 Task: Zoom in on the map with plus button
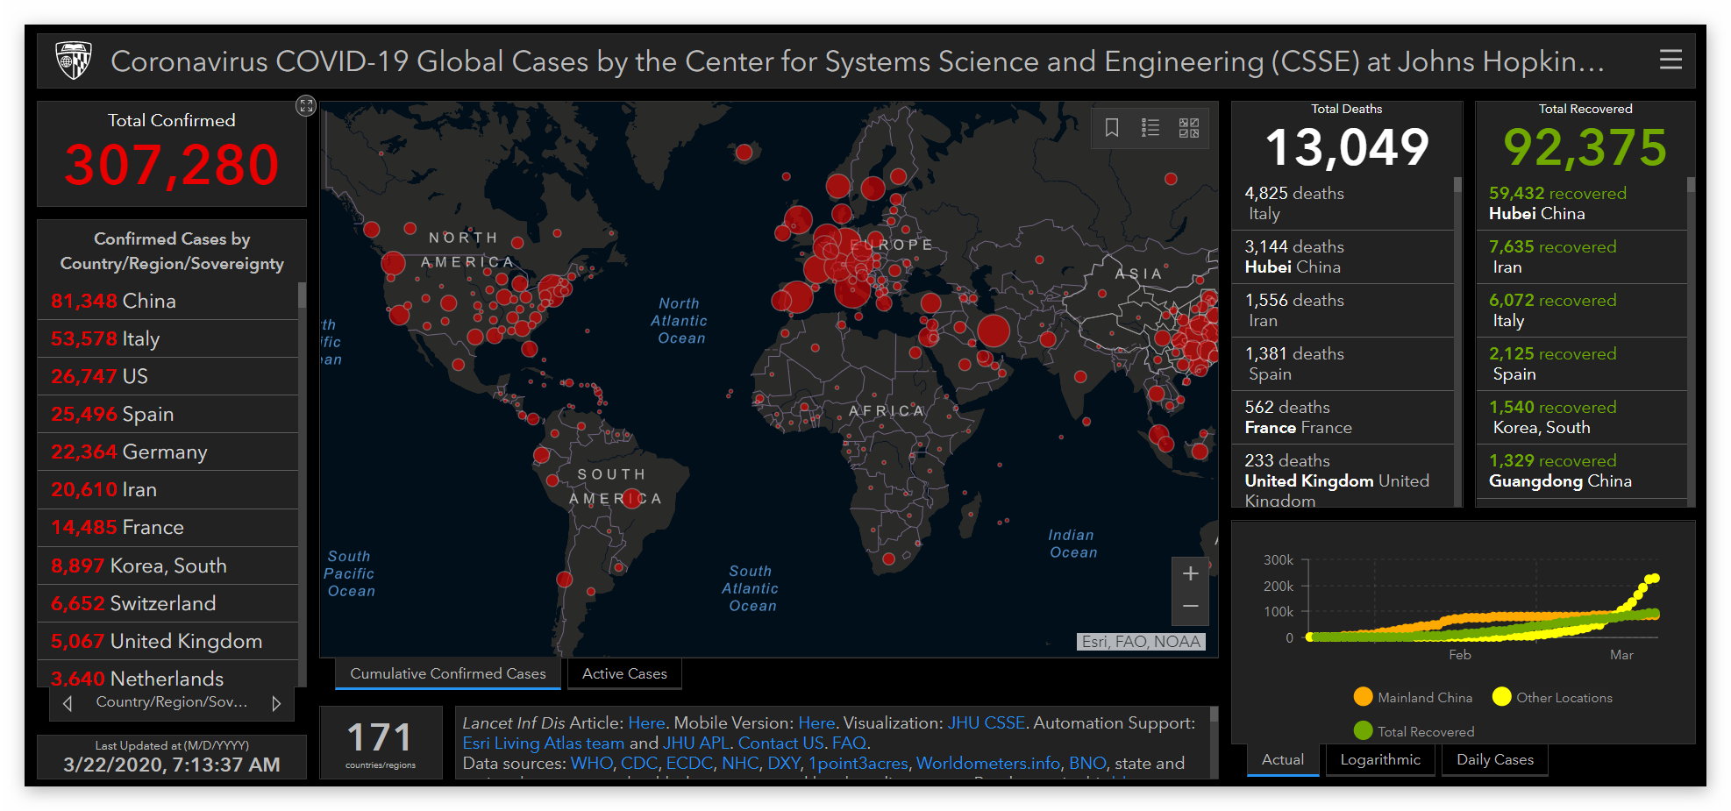[1190, 573]
